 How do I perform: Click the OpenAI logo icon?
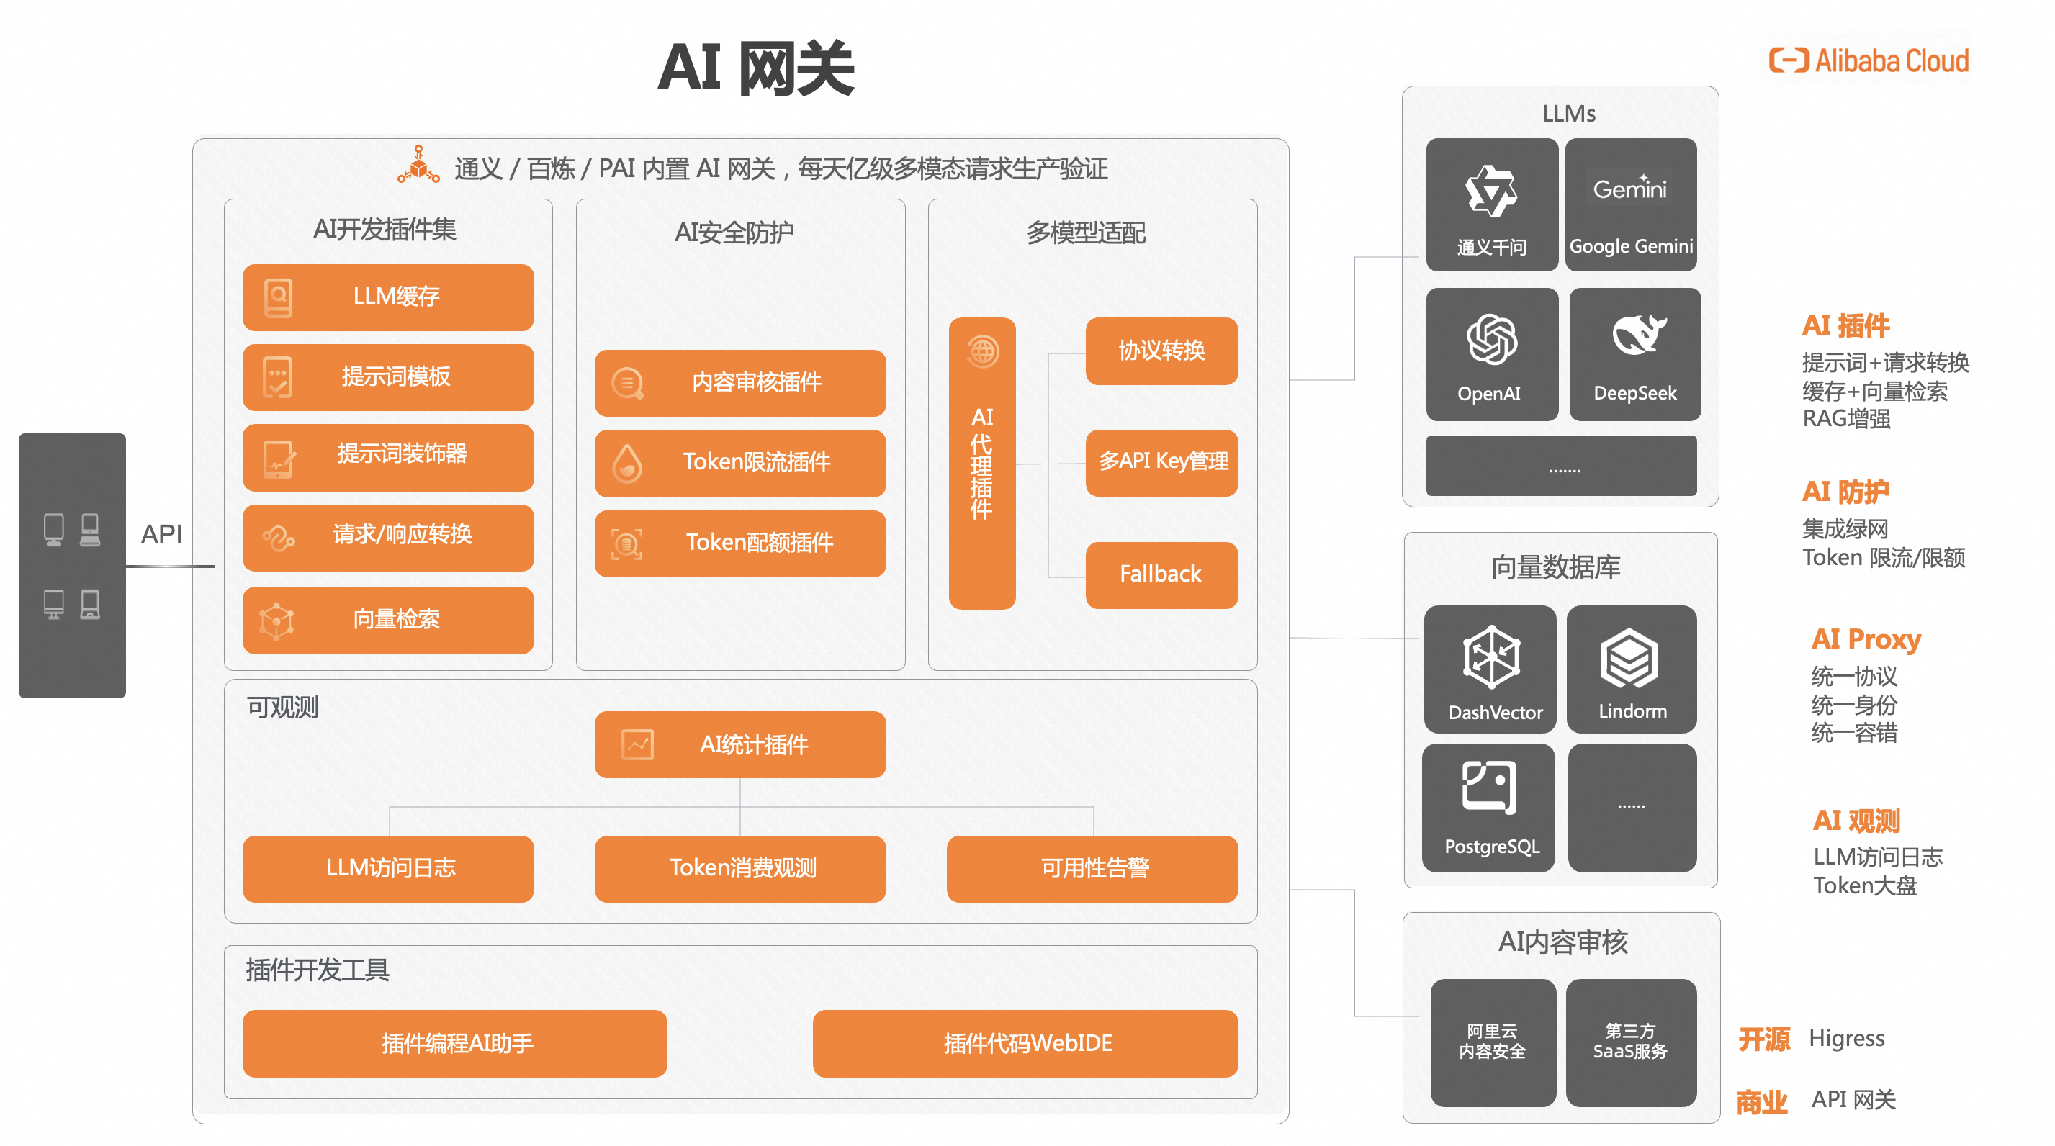point(1491,340)
